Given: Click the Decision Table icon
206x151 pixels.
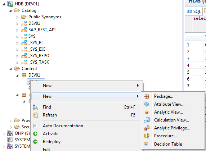Looking at the screenshot, I should pos(146,144).
